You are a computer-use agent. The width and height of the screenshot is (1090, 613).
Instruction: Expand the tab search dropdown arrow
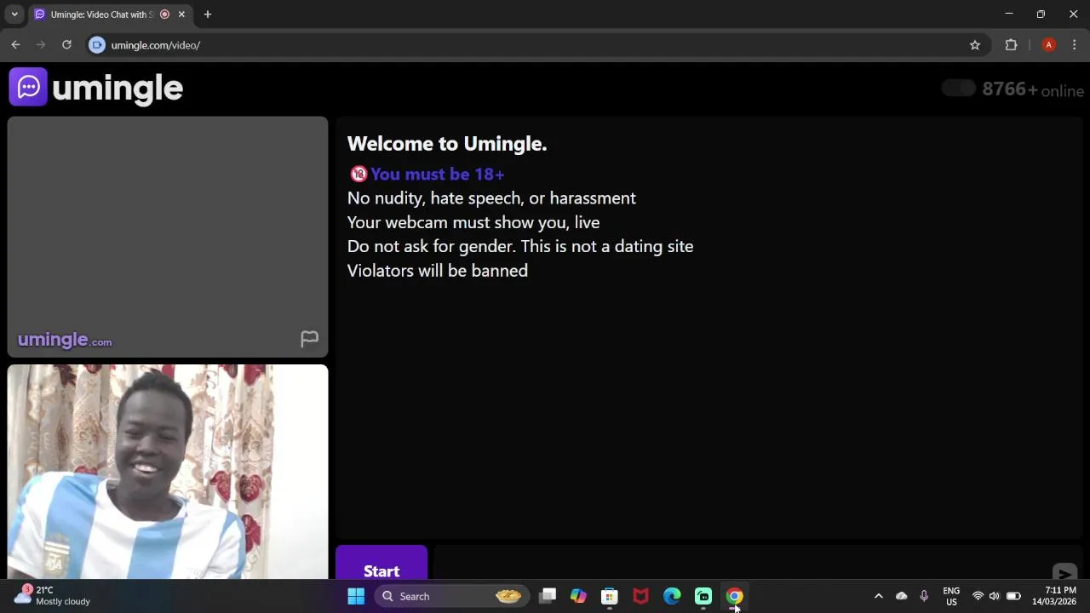pyautogui.click(x=14, y=14)
